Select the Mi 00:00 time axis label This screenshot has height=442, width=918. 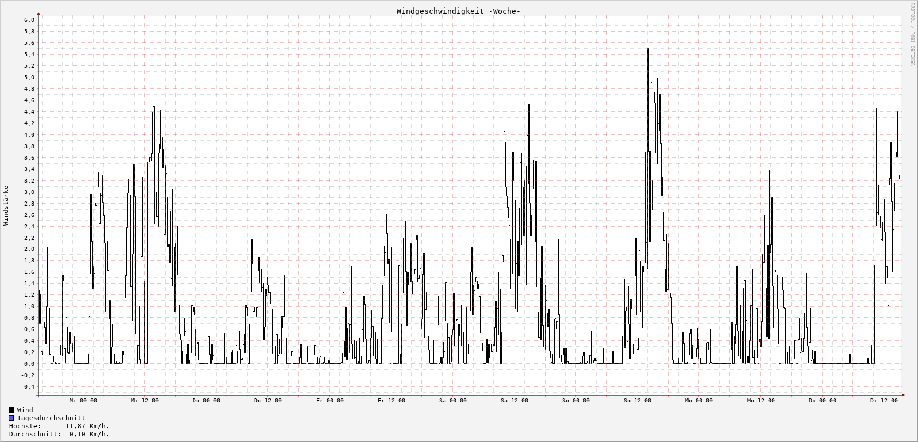pyautogui.click(x=83, y=401)
